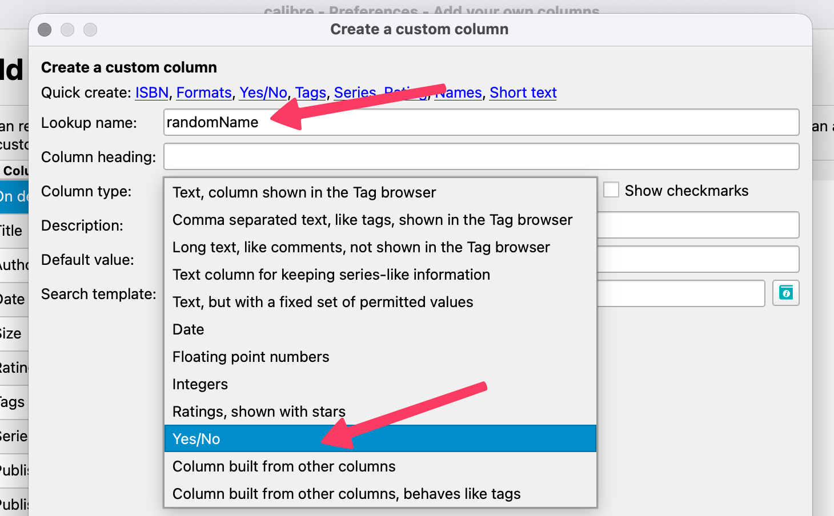Choose Text with fixed permitted values
834x516 pixels.
379,302
